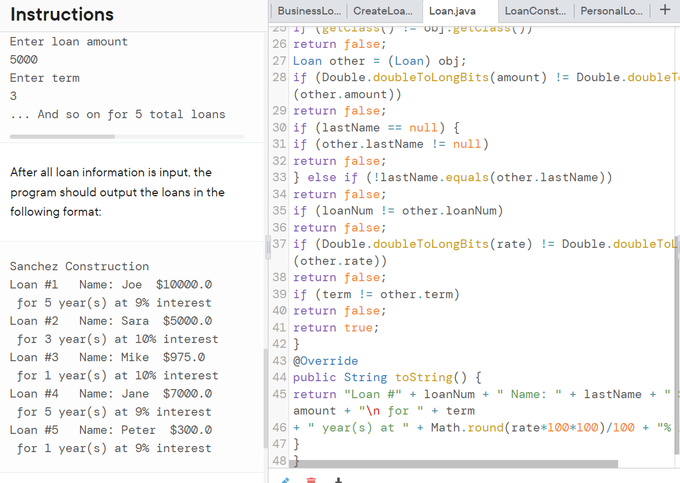This screenshot has height=483, width=680.
Task: Click line number 27 in the gutter
Action: point(279,61)
